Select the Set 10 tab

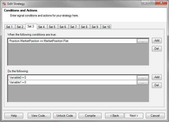(x=106, y=27)
